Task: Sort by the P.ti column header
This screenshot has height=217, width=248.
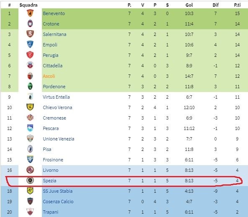Action: (237, 5)
